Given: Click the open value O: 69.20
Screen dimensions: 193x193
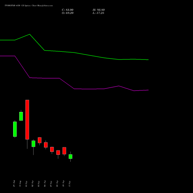Looking at the screenshot, I should point(68,13).
